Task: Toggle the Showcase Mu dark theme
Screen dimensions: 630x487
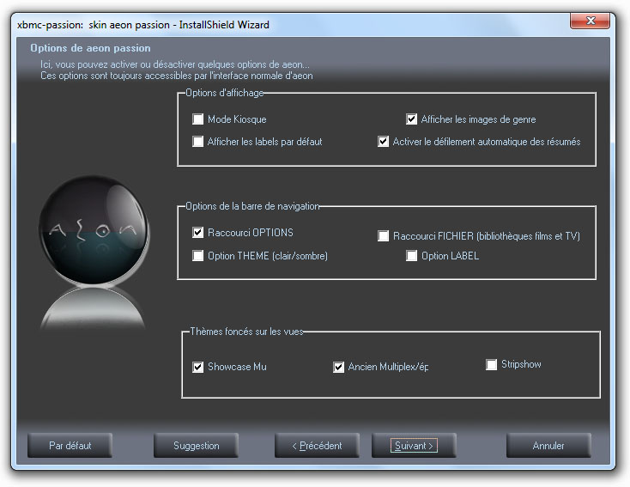Action: (198, 367)
